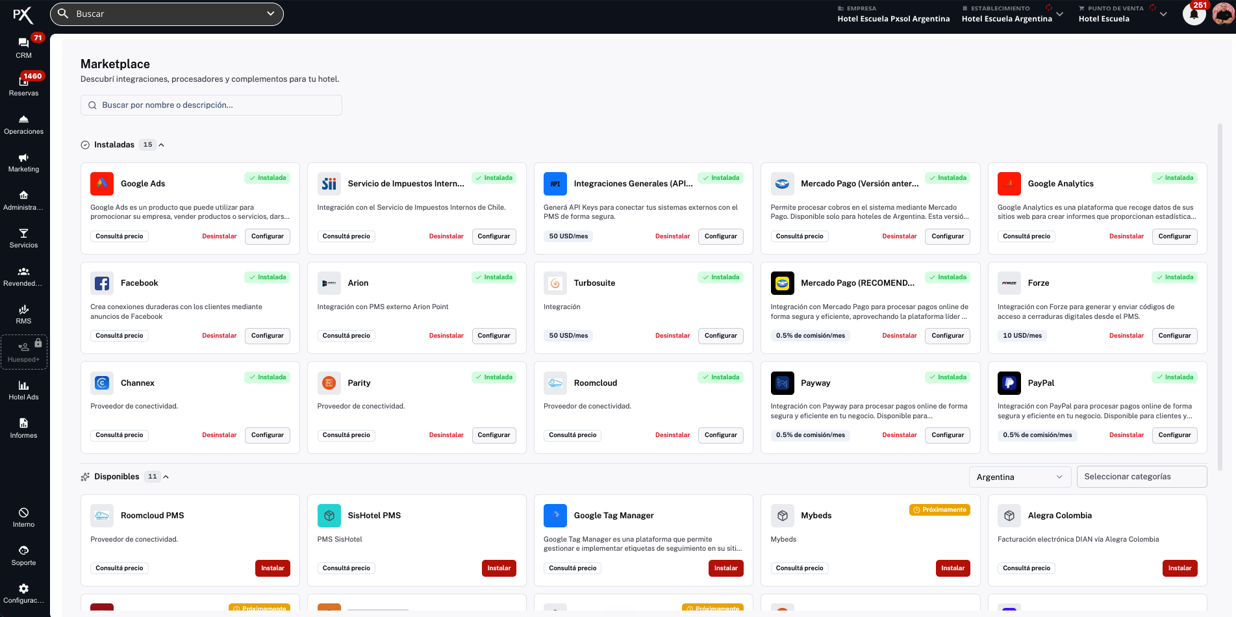1236x617 pixels.
Task: Click the Google Tag Manager icon
Action: click(555, 516)
